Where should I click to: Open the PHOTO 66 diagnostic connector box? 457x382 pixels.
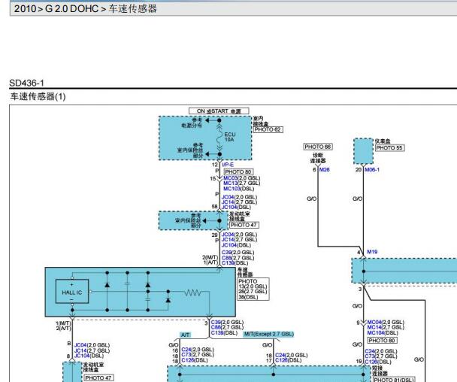coord(318,147)
